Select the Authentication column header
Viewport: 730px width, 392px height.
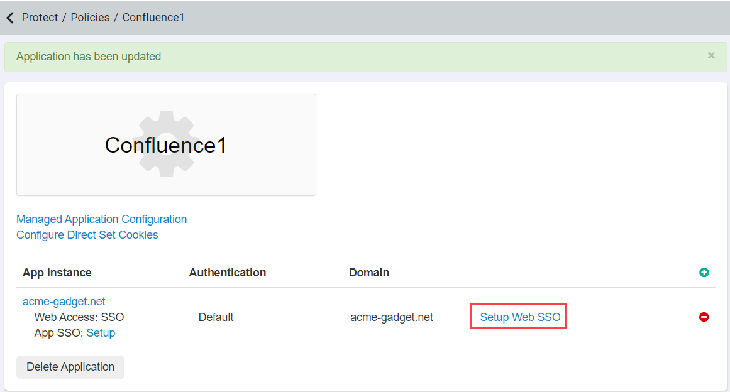pyautogui.click(x=228, y=273)
